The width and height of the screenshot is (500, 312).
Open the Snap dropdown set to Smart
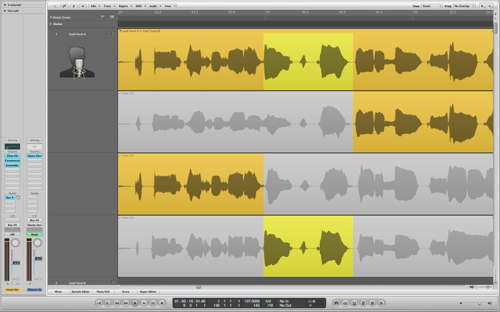pos(432,6)
